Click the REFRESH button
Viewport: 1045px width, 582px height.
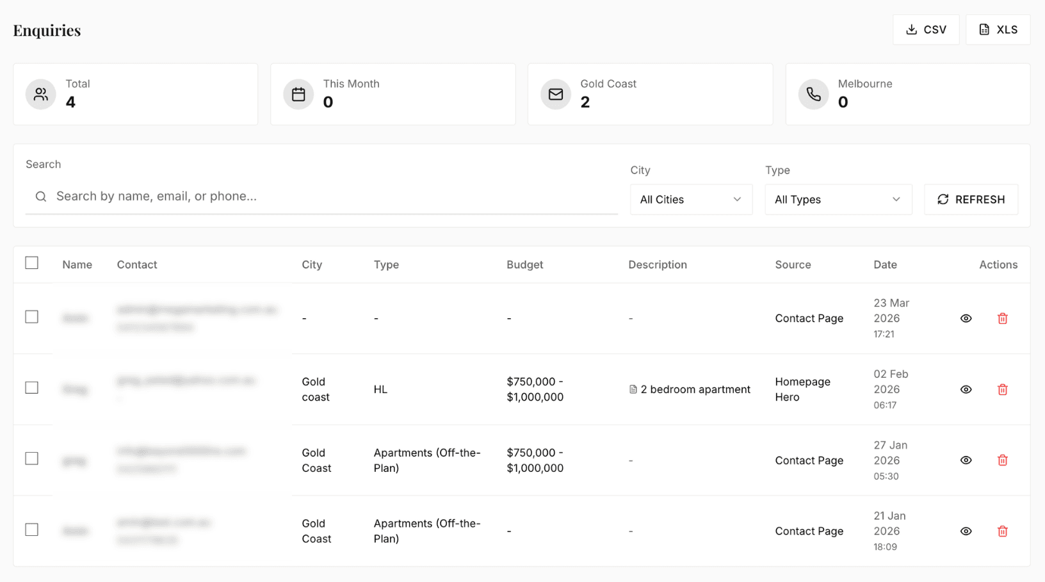tap(971, 199)
